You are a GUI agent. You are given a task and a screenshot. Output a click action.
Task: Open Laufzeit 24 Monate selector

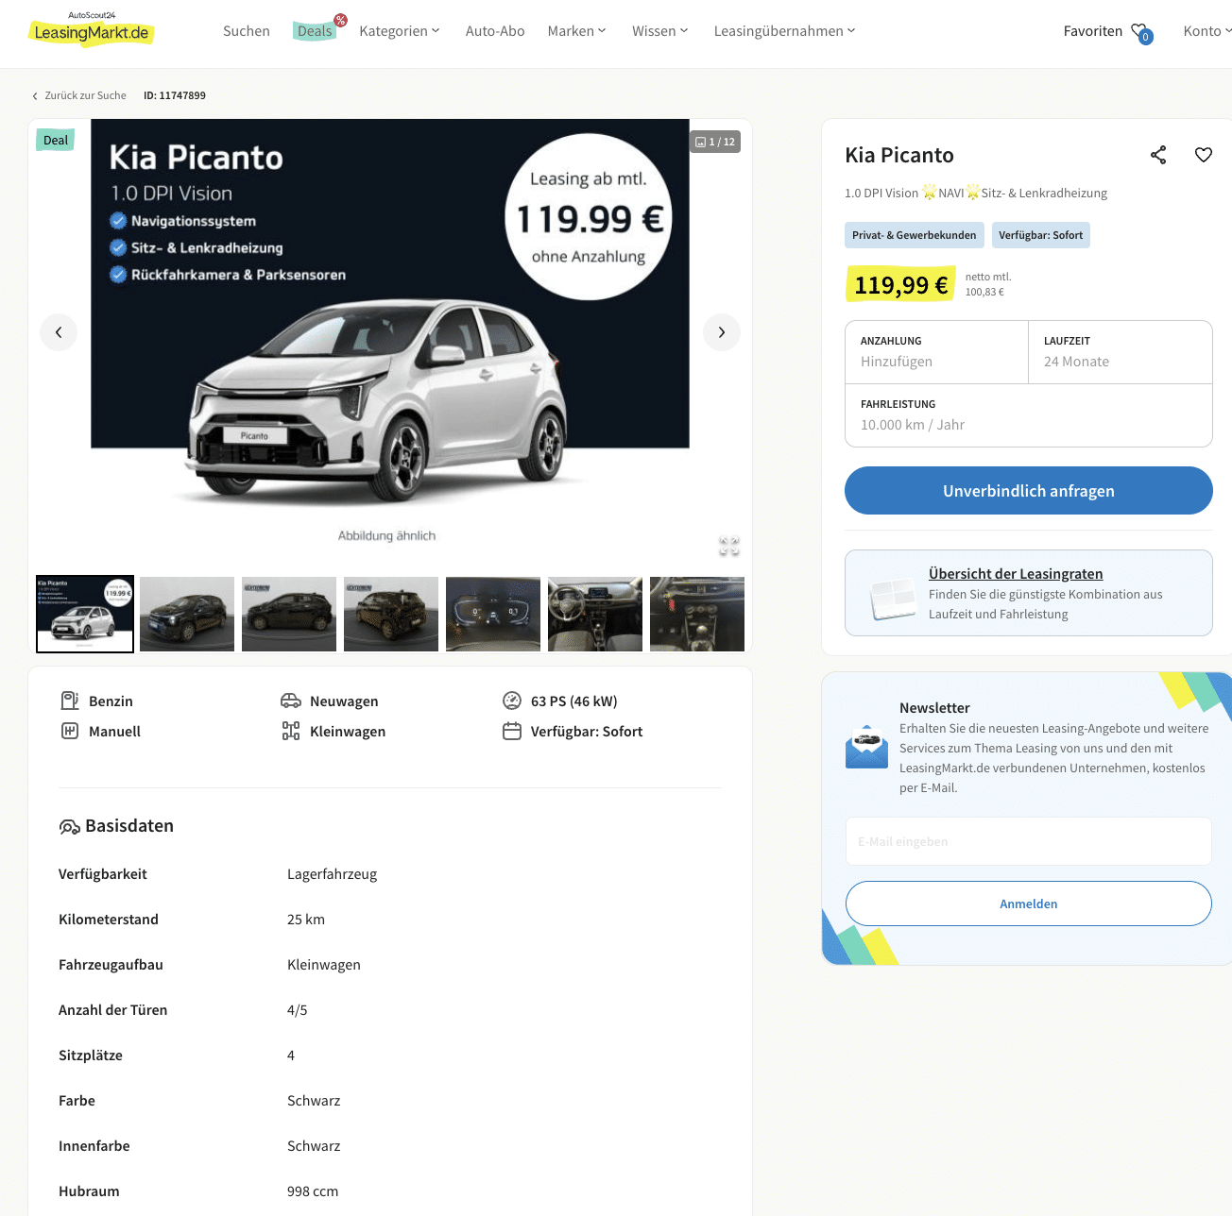(x=1121, y=352)
